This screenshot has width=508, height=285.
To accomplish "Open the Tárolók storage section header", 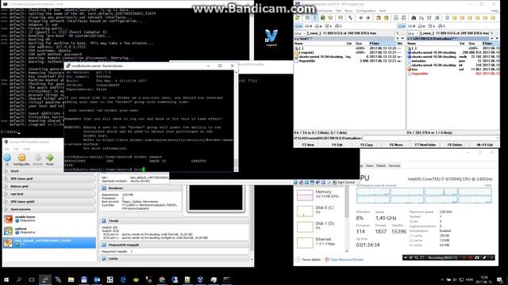I will pos(114,221).
